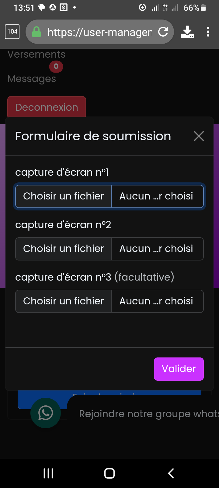Tap first "Aucun ...r choisi" file field
219x488 pixels.
pos(157,196)
